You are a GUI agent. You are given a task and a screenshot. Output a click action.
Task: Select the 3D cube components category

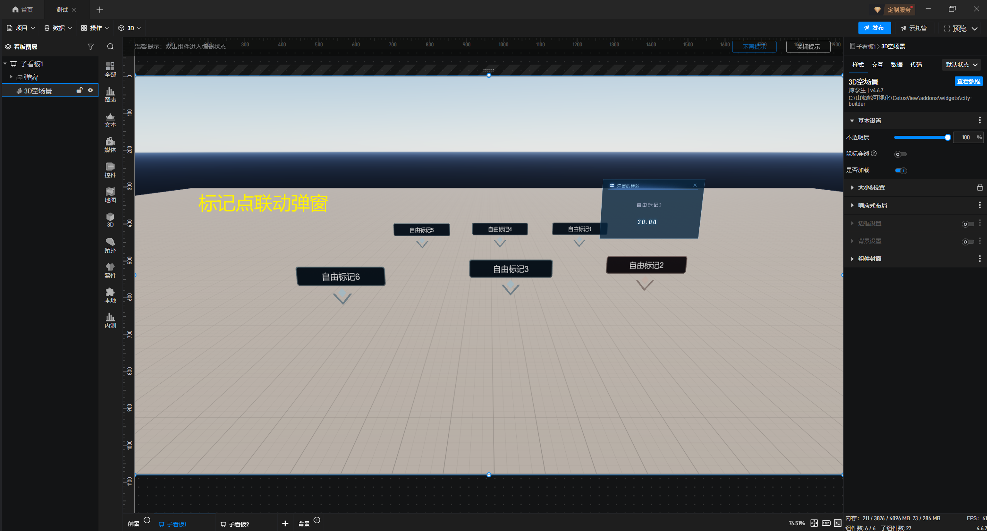tap(110, 220)
